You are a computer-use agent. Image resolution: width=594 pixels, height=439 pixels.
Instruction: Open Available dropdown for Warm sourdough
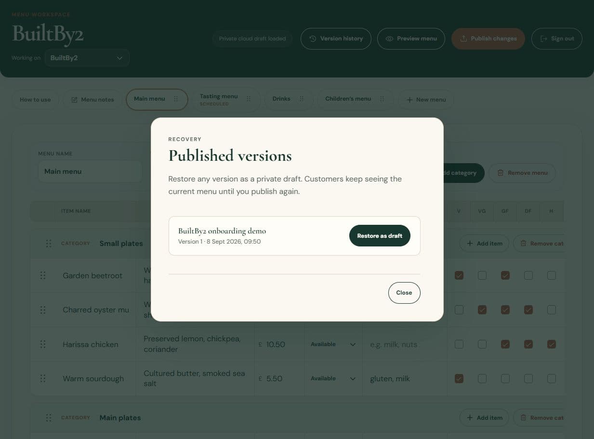(x=333, y=378)
